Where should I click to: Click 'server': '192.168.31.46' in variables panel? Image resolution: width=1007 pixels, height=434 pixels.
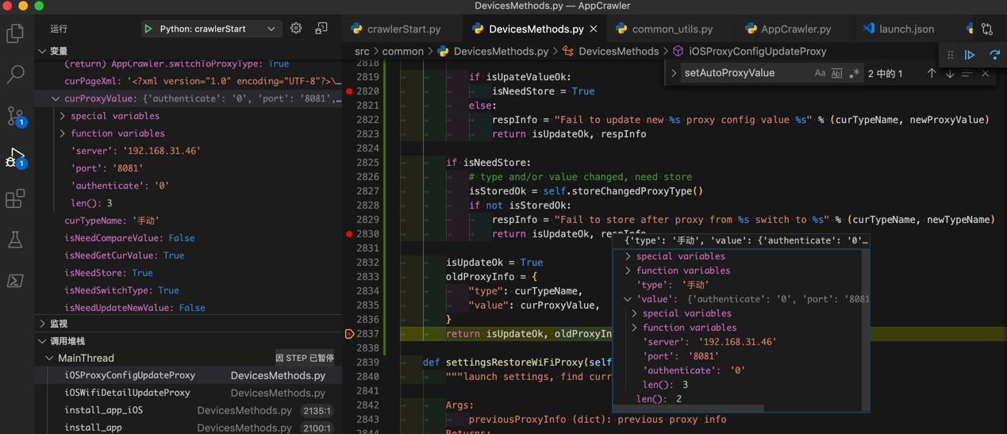pos(136,151)
